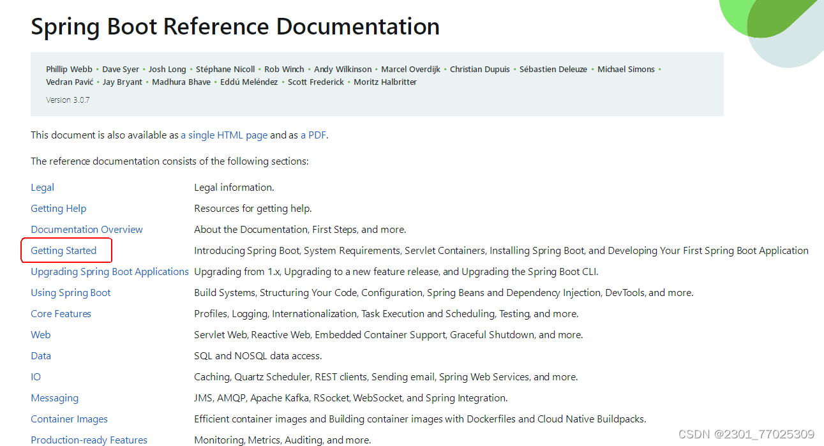Go to Core Features section

[x=61, y=314]
